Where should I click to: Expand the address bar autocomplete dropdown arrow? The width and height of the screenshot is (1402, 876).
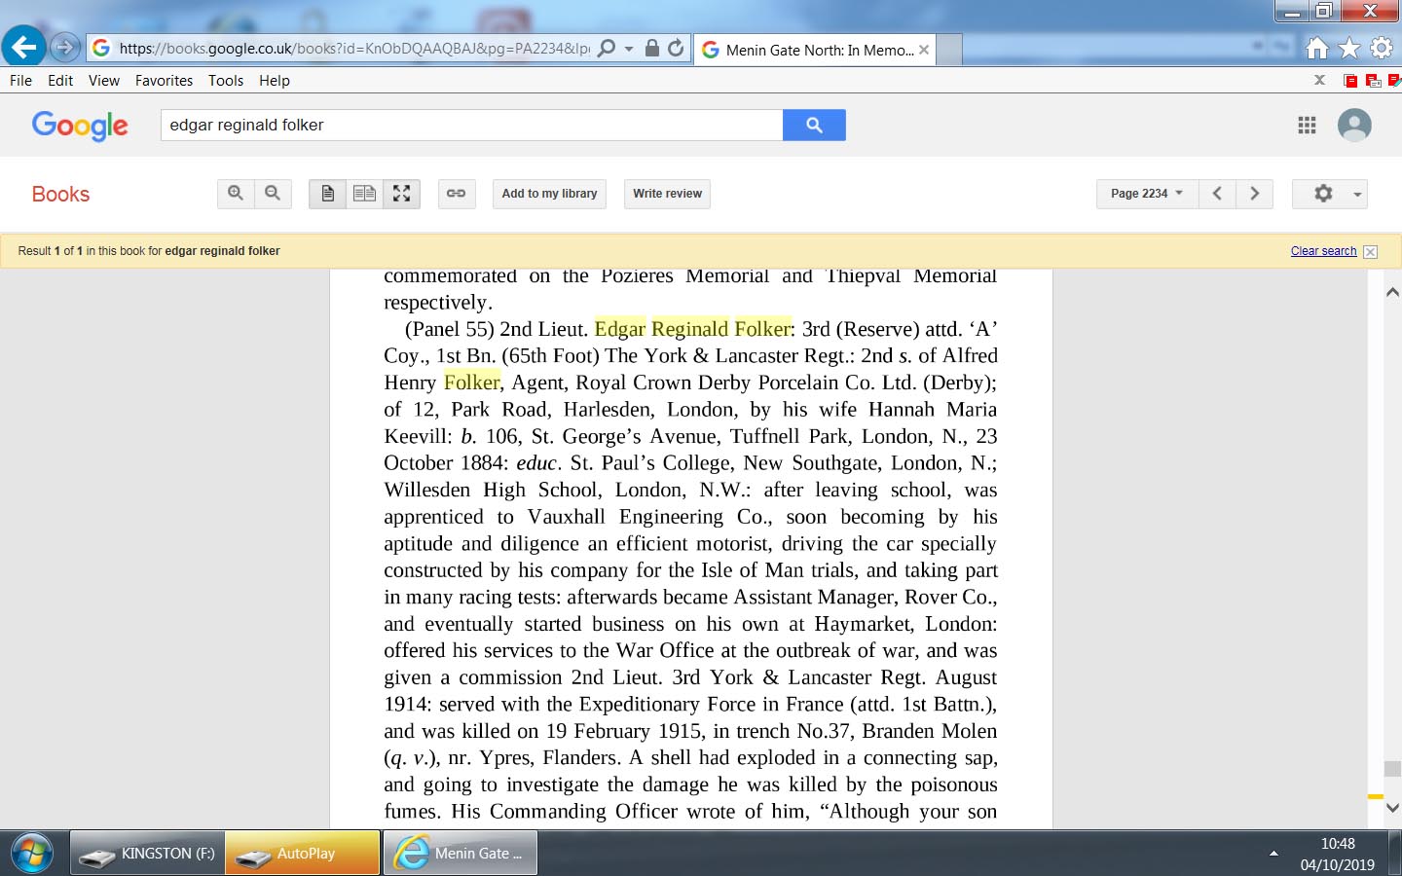(x=629, y=48)
